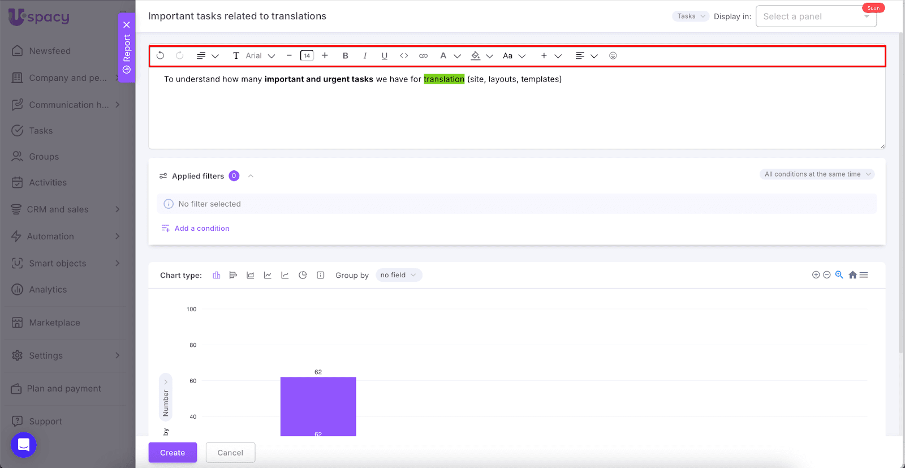Click the undo arrow in editor toolbar
Image resolution: width=905 pixels, height=468 pixels.
161,55
